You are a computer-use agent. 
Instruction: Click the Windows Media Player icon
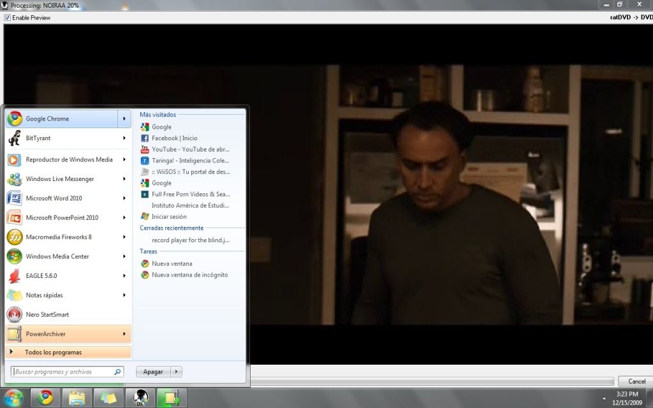pyautogui.click(x=14, y=159)
